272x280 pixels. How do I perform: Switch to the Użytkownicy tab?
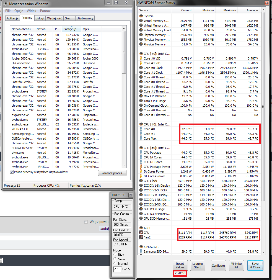pyautogui.click(x=85, y=18)
